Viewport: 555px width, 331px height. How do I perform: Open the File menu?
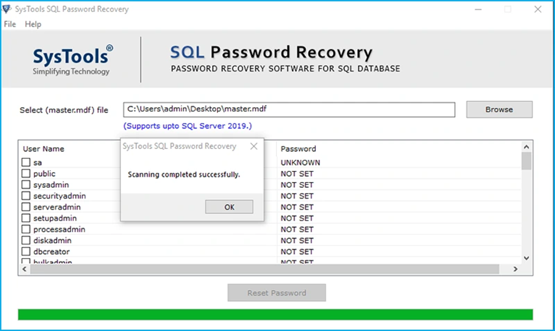click(10, 24)
